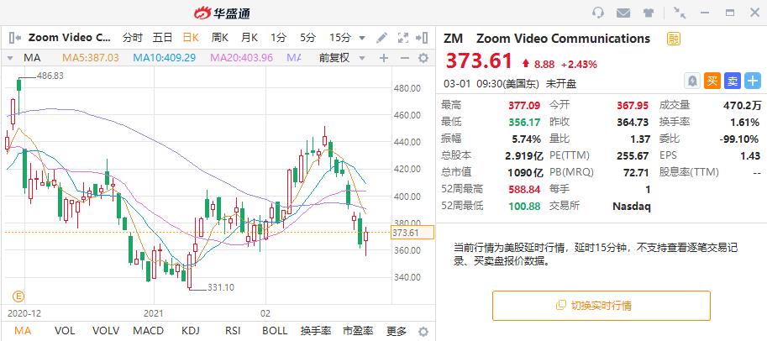The height and width of the screenshot is (341, 767).
Task: Select the BOLL indicator tab
Action: 275,331
